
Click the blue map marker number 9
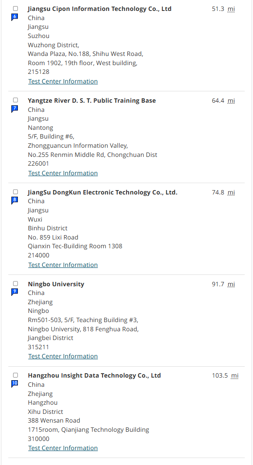[x=15, y=292]
